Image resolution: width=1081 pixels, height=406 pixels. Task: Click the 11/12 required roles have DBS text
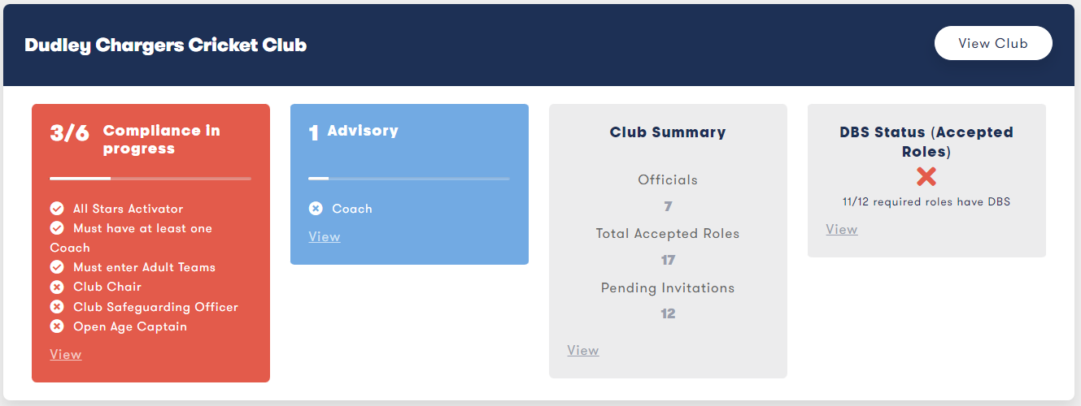click(926, 201)
